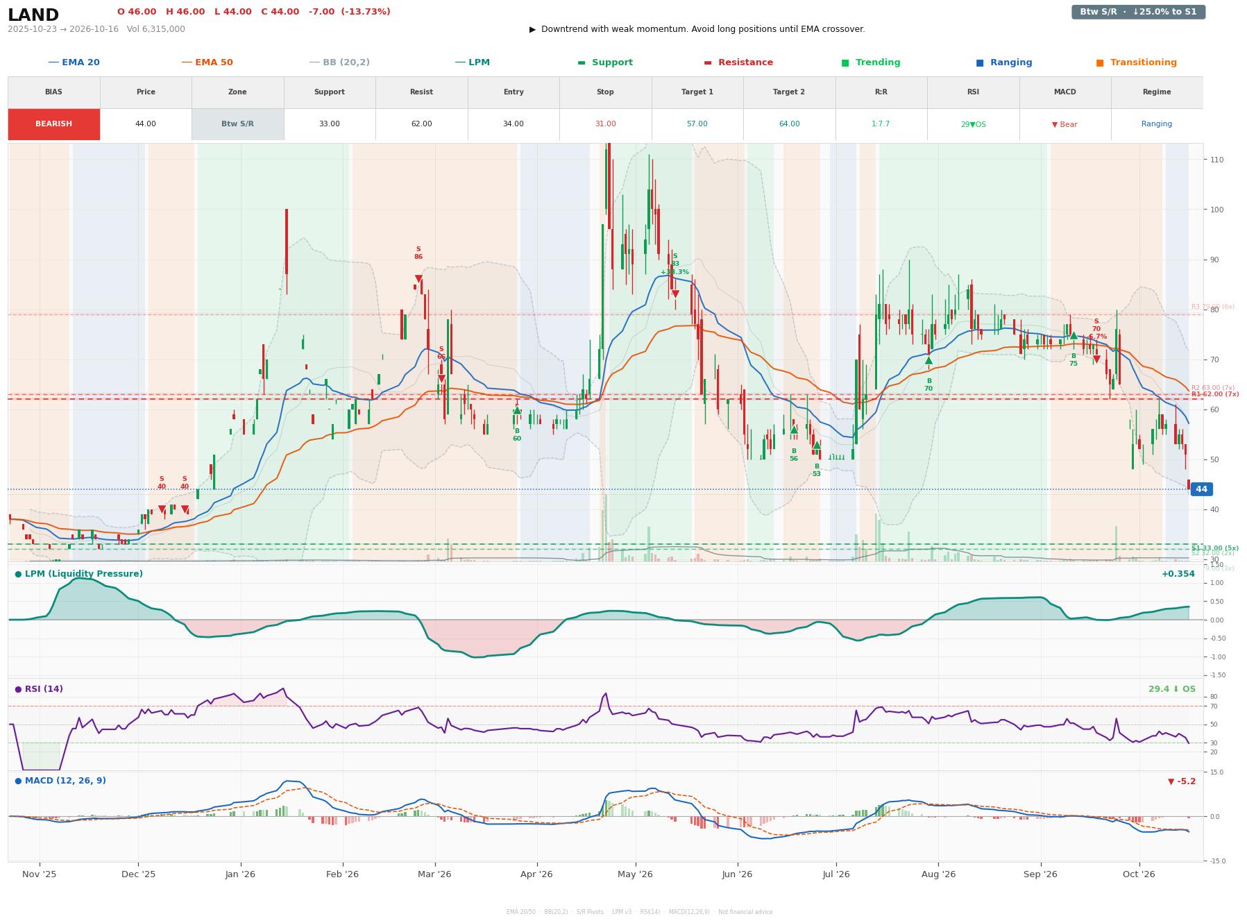
Task: Click the ▼ -5.2 MACD reading
Action: (1182, 781)
